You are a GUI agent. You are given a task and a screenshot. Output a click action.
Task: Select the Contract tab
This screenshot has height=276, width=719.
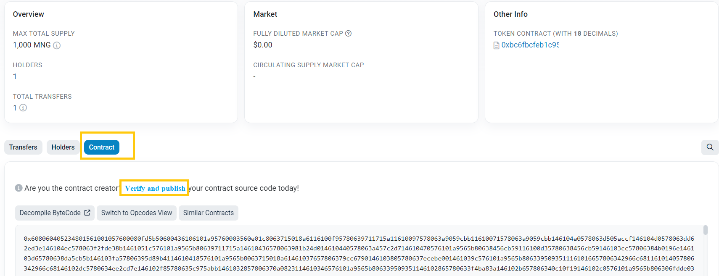(x=101, y=147)
